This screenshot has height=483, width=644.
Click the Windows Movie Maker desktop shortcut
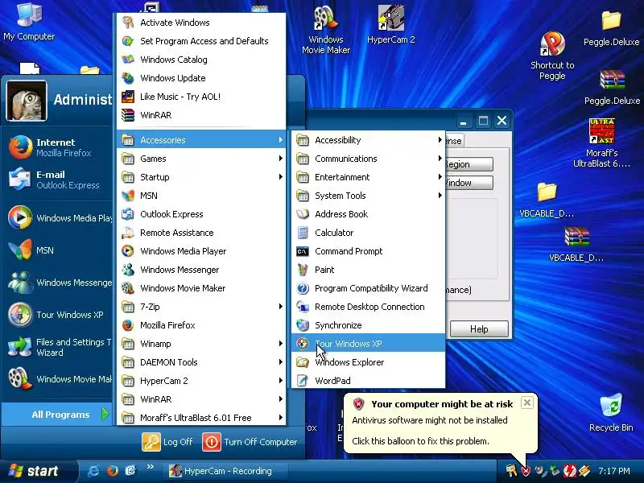tap(326, 30)
